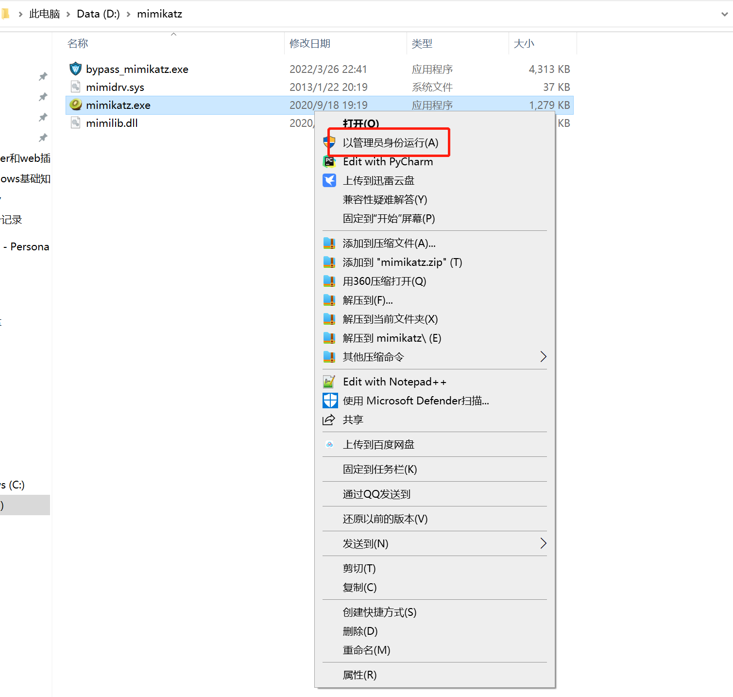Click the PyCharm icon in the context menu
Image resolution: width=733 pixels, height=697 pixels.
tap(329, 161)
